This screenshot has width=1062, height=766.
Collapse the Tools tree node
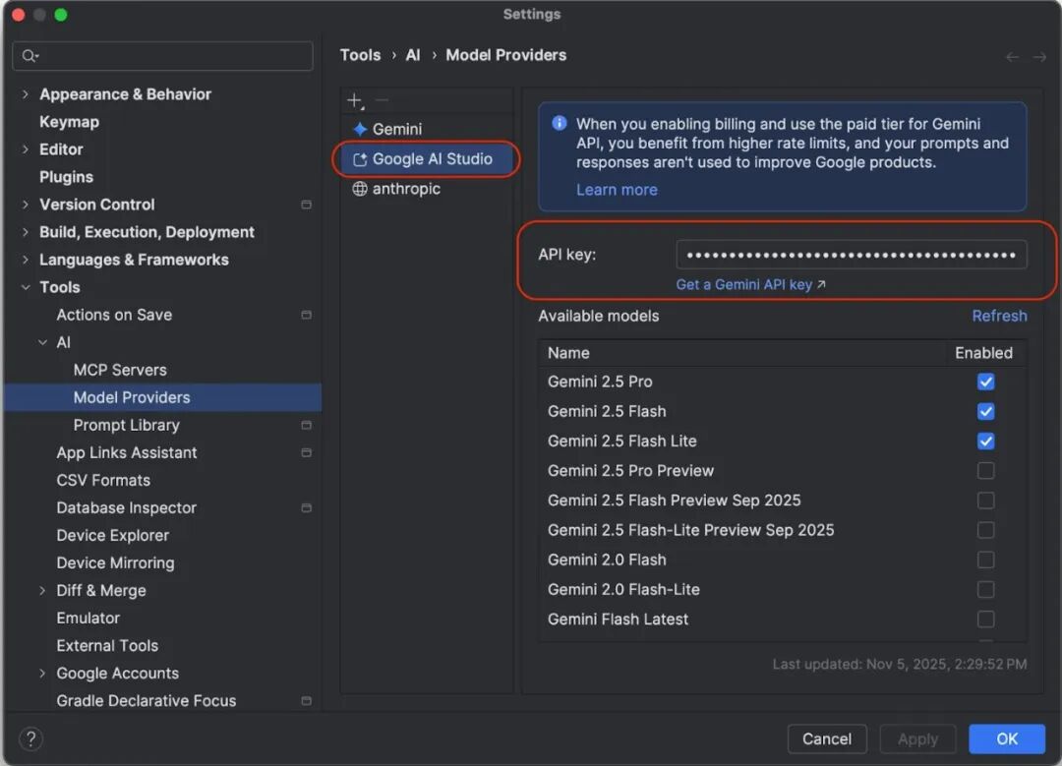(x=25, y=287)
